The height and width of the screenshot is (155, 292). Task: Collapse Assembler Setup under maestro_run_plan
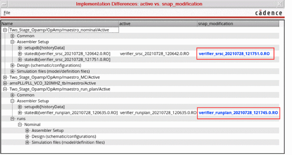(x=12, y=101)
